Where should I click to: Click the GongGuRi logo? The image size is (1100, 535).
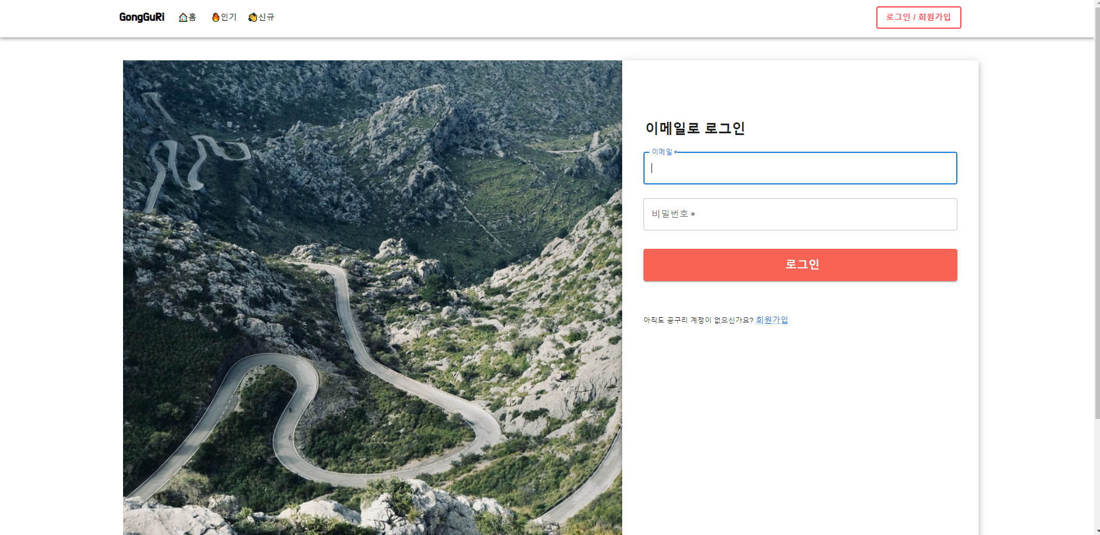pyautogui.click(x=141, y=17)
